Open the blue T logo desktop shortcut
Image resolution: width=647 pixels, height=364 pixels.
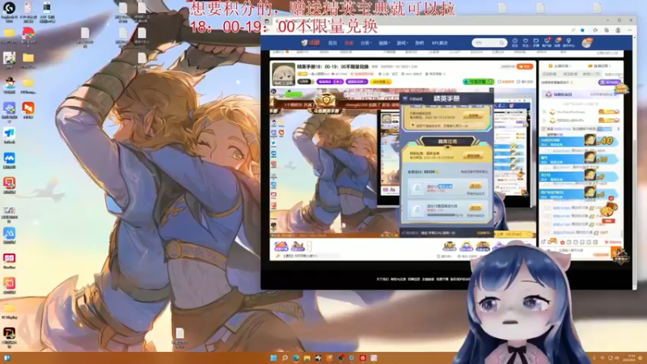[x=9, y=136]
